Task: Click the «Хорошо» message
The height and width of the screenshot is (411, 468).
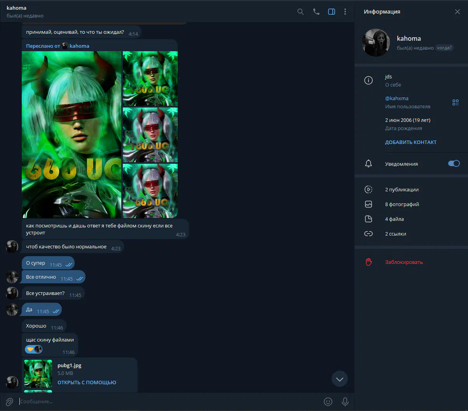Action: point(44,326)
